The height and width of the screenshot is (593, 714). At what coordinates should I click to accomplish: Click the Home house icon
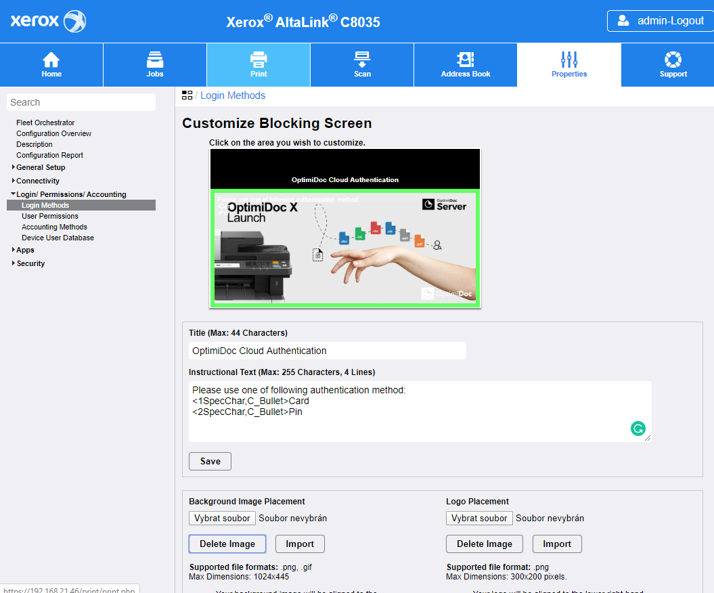[x=51, y=60]
